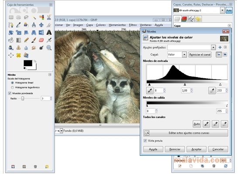The height and width of the screenshot is (174, 240).
Task: Select the Move tool
Action: coord(41,25)
